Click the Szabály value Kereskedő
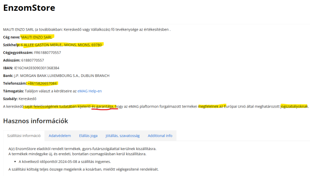 pos(28,99)
